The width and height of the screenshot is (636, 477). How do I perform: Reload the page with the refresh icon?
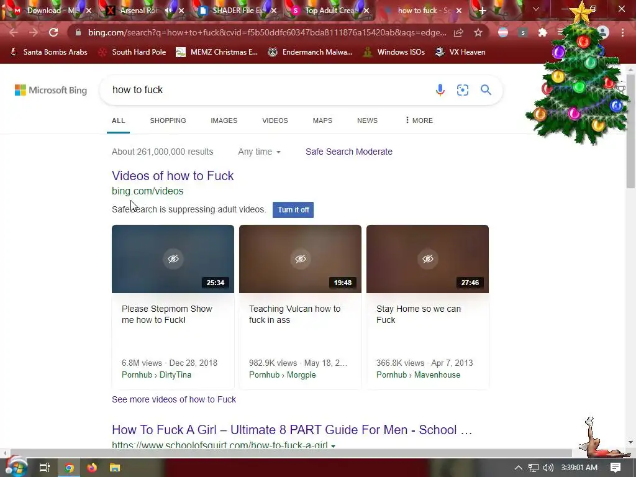[x=53, y=32]
